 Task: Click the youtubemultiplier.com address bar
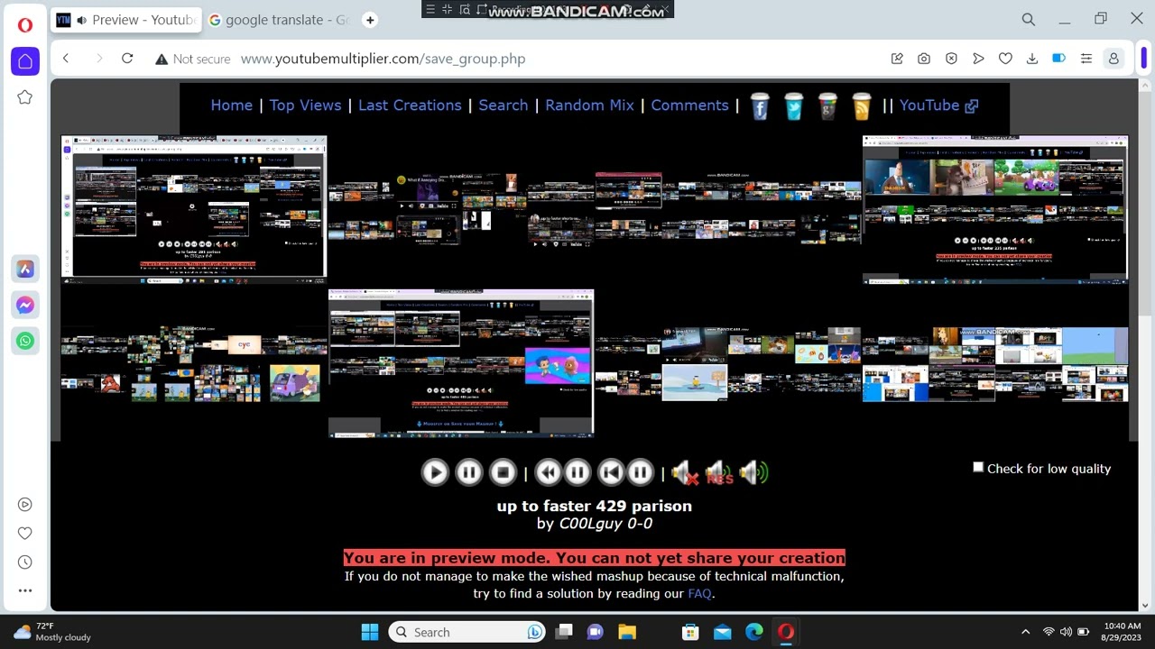(383, 59)
